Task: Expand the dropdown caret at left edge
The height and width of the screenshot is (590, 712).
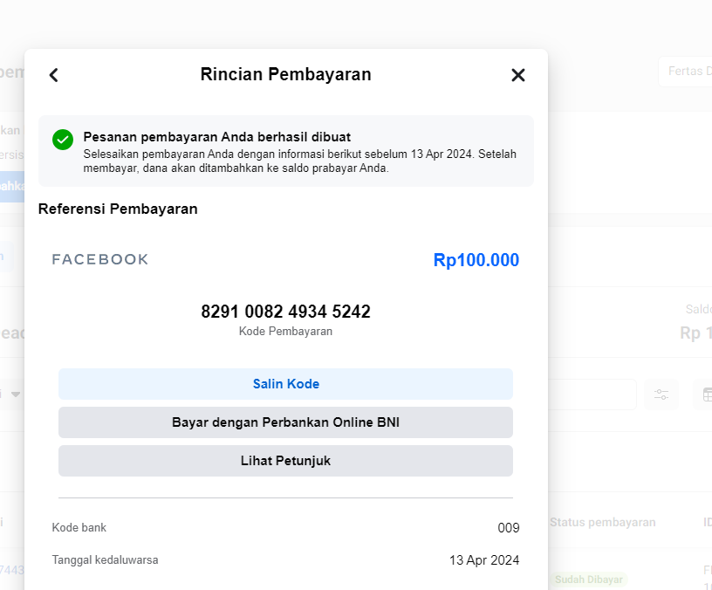Action: (x=16, y=394)
